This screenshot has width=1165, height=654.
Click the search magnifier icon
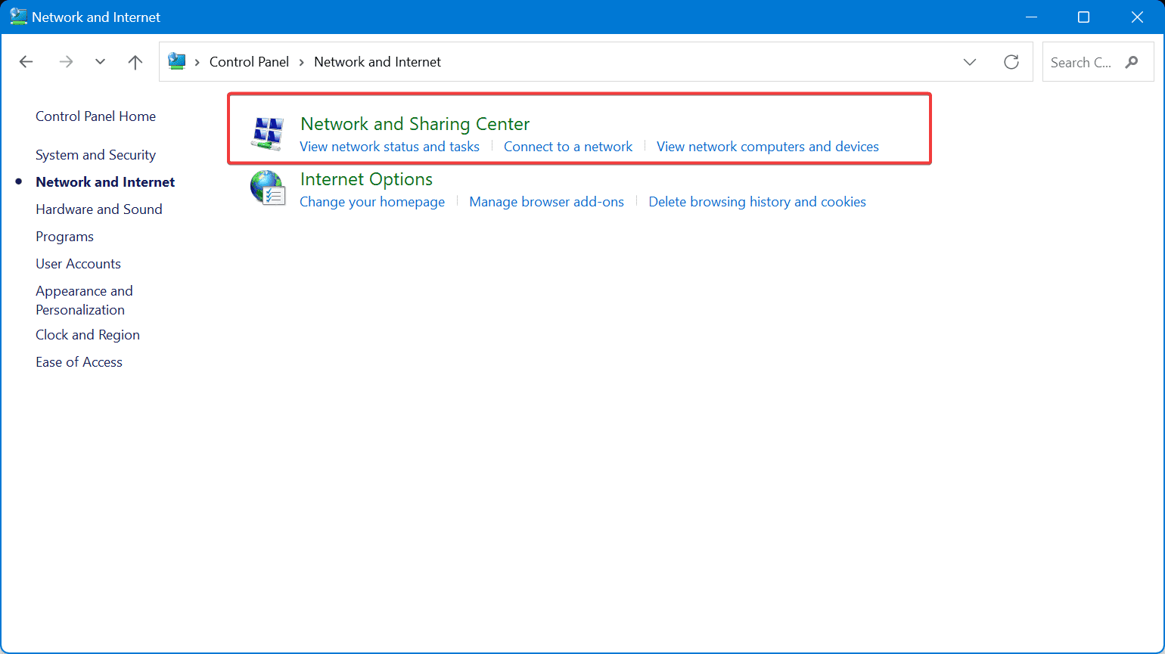coord(1132,62)
